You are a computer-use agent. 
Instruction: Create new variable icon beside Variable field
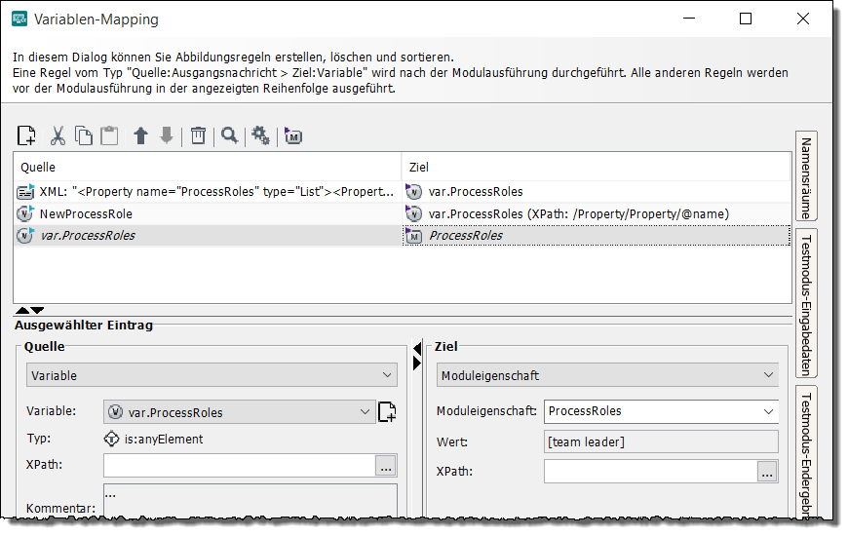click(x=387, y=412)
